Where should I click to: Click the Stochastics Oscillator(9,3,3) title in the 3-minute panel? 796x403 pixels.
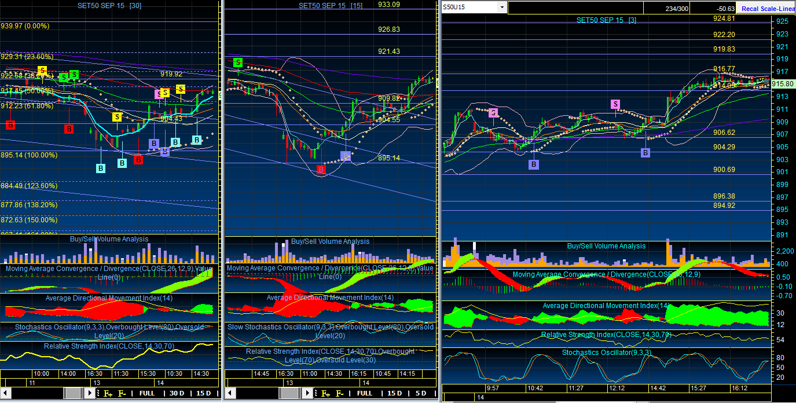607,353
